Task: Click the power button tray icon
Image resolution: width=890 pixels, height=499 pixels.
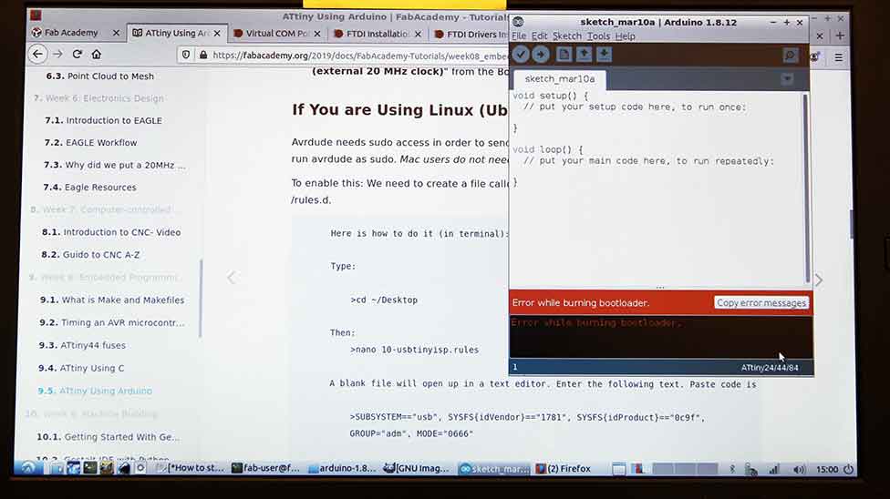Action: pyautogui.click(x=848, y=470)
